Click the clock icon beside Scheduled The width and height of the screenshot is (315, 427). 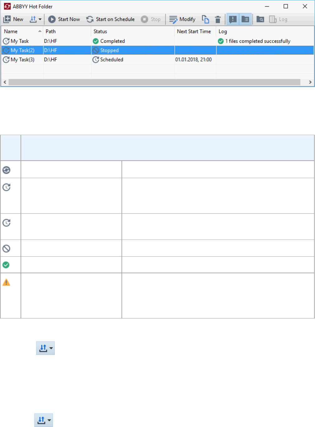tap(96, 60)
